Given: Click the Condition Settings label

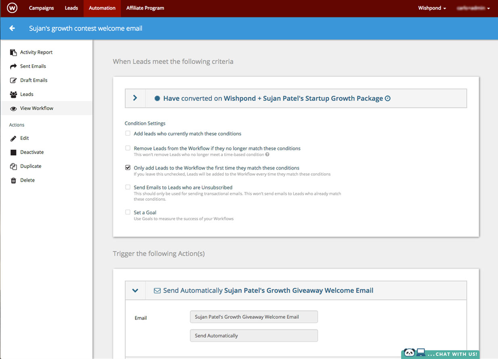Looking at the screenshot, I should (x=145, y=123).
